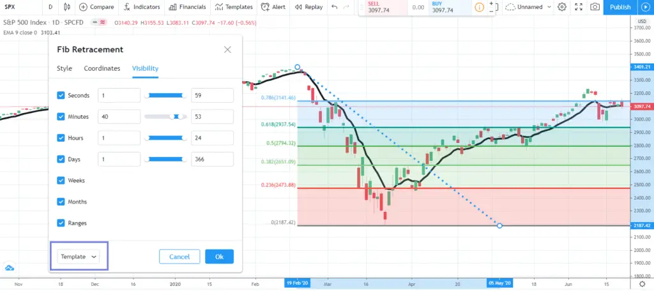
Task: Click the cloud save icon at bottom left
Action: click(x=9, y=267)
